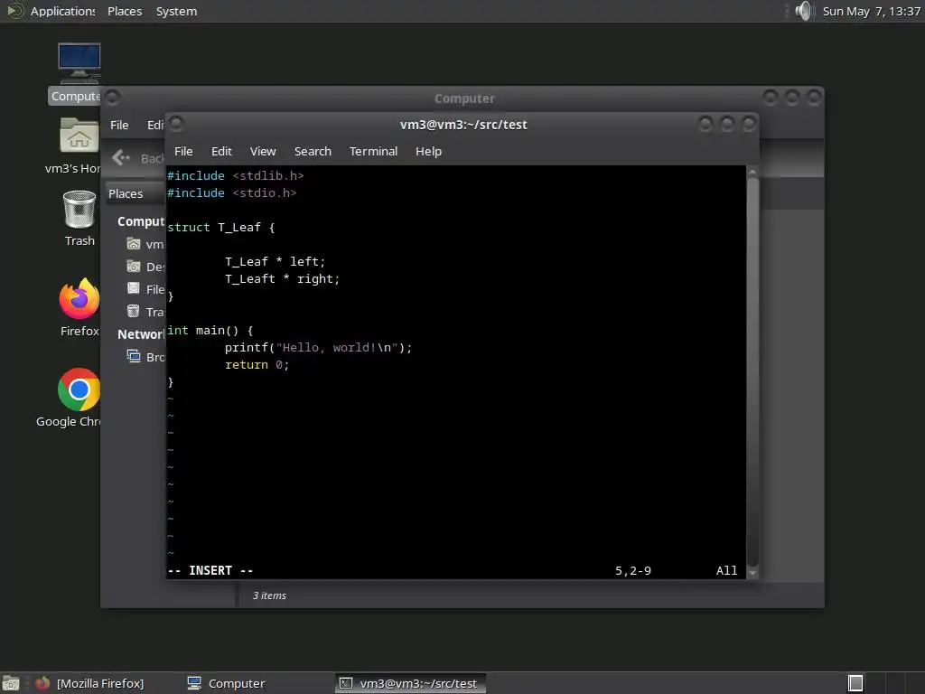925x694 pixels.
Task: Click the volume speaker icon
Action: 803,11
